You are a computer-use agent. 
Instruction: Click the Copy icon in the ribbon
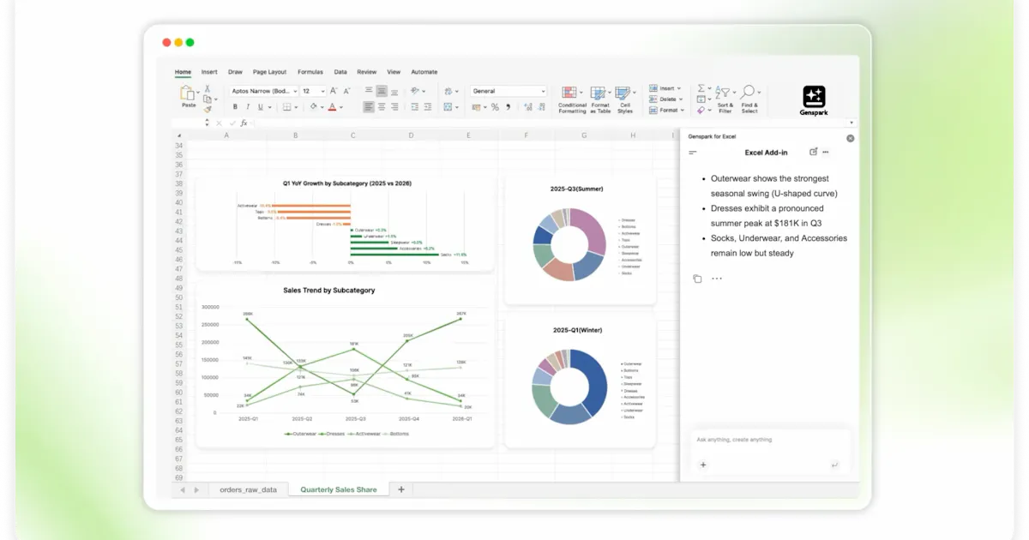(x=207, y=99)
